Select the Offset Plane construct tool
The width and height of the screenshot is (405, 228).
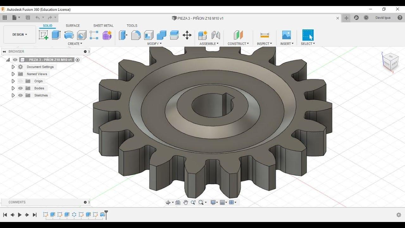coord(238,35)
